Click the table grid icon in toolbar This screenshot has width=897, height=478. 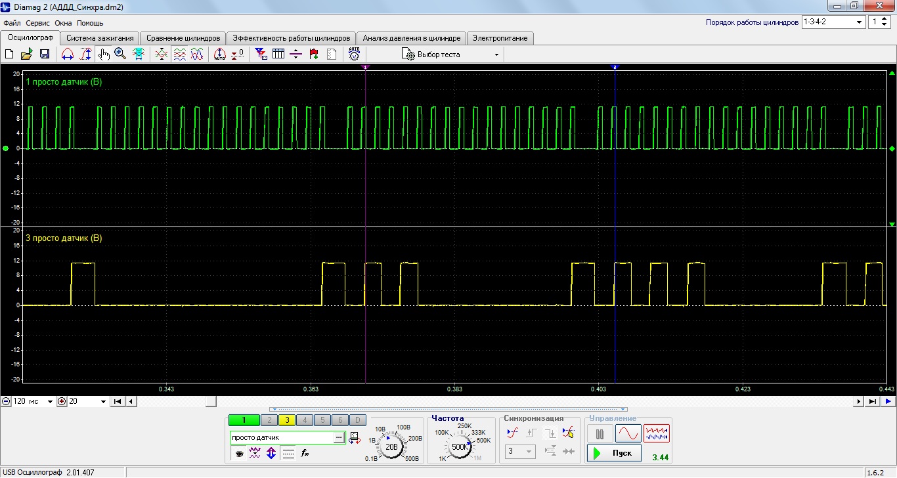click(278, 54)
